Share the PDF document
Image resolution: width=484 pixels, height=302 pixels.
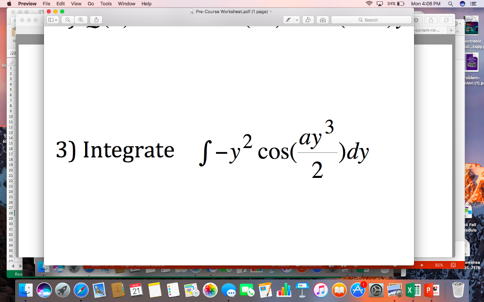[x=96, y=20]
